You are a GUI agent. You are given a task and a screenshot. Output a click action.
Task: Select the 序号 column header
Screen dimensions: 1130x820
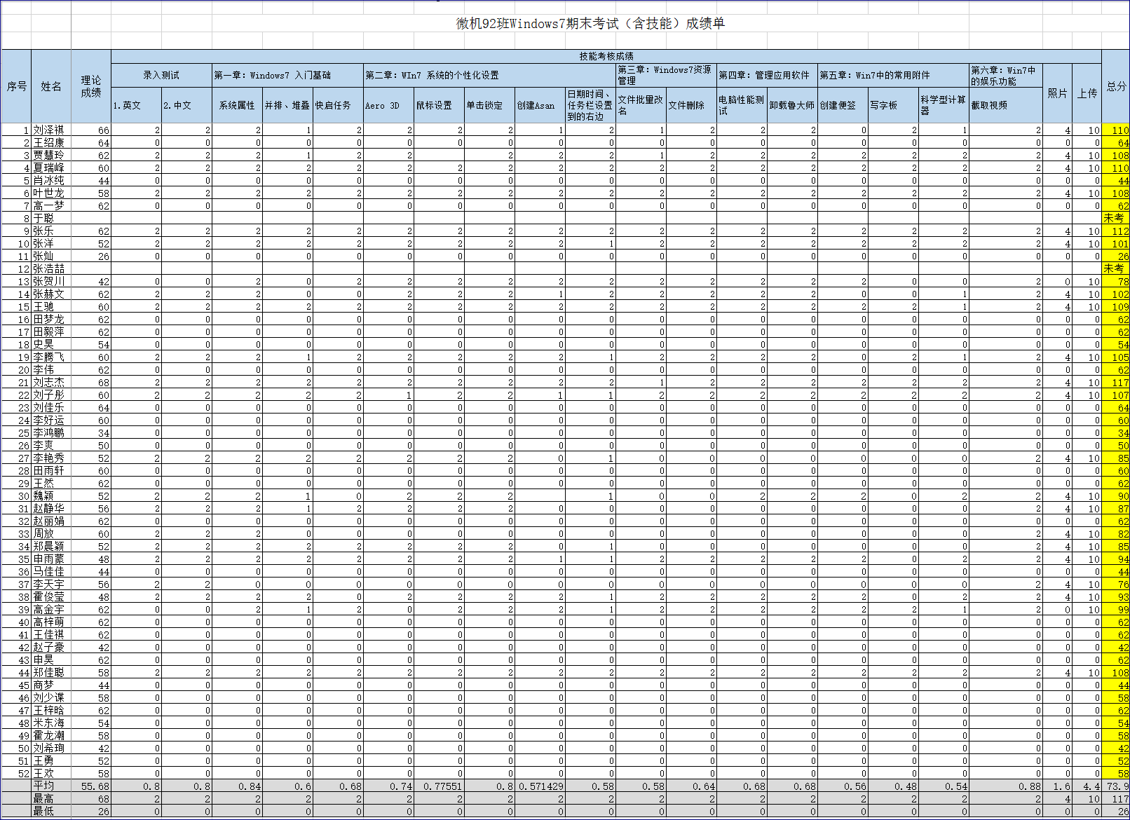[16, 86]
